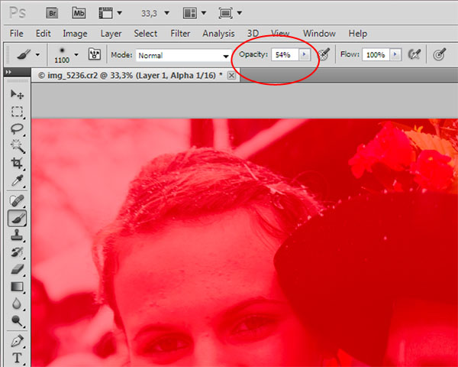Viewport: 458px width, 367px height.
Task: Open the Layer menu
Action: click(111, 34)
